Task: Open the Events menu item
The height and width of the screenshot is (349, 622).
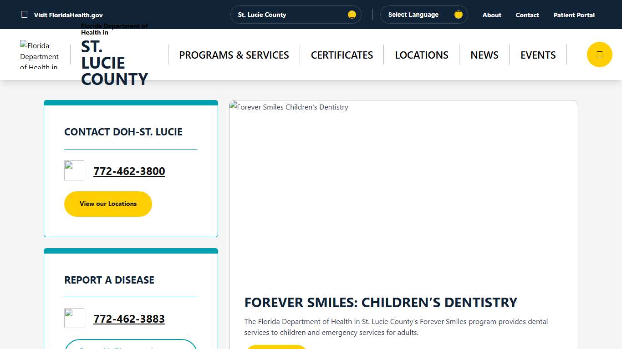Action: pos(538,55)
